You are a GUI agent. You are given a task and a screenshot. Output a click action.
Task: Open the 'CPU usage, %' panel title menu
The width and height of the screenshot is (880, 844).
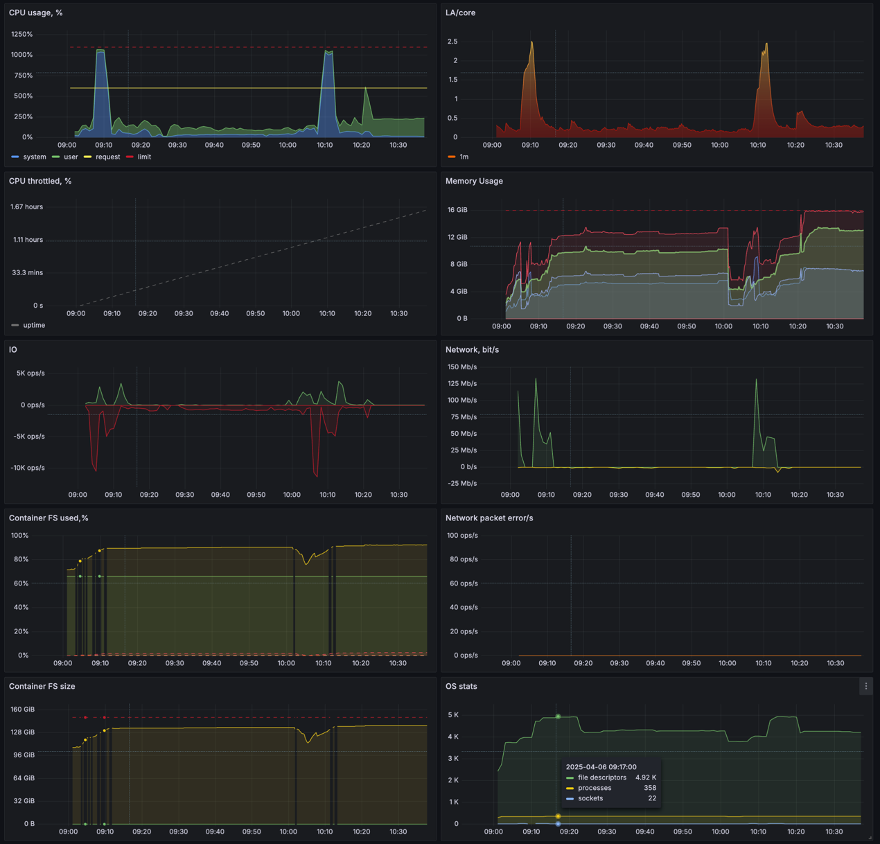pos(36,12)
